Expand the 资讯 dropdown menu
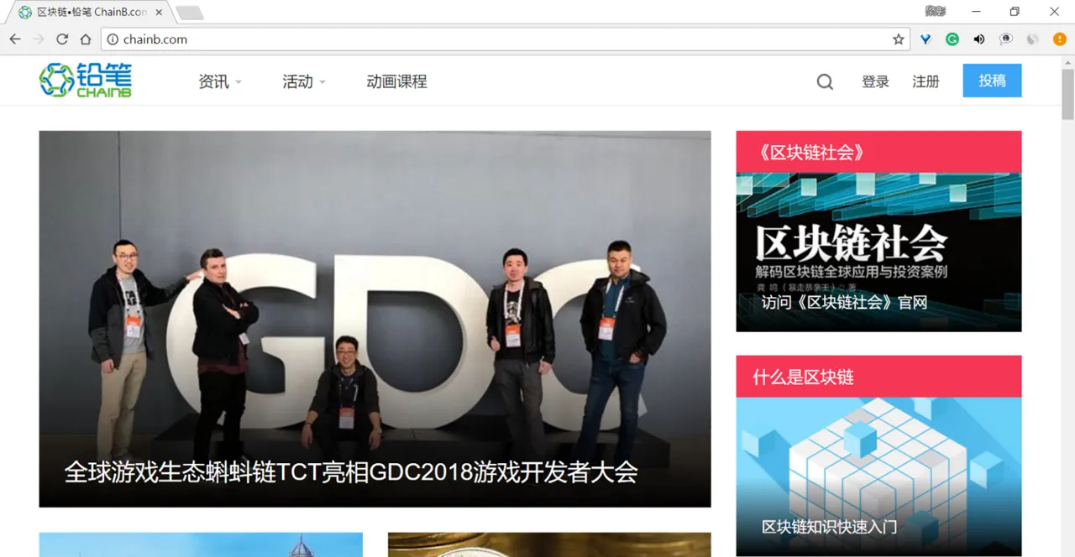Image resolution: width=1075 pixels, height=557 pixels. [x=220, y=81]
